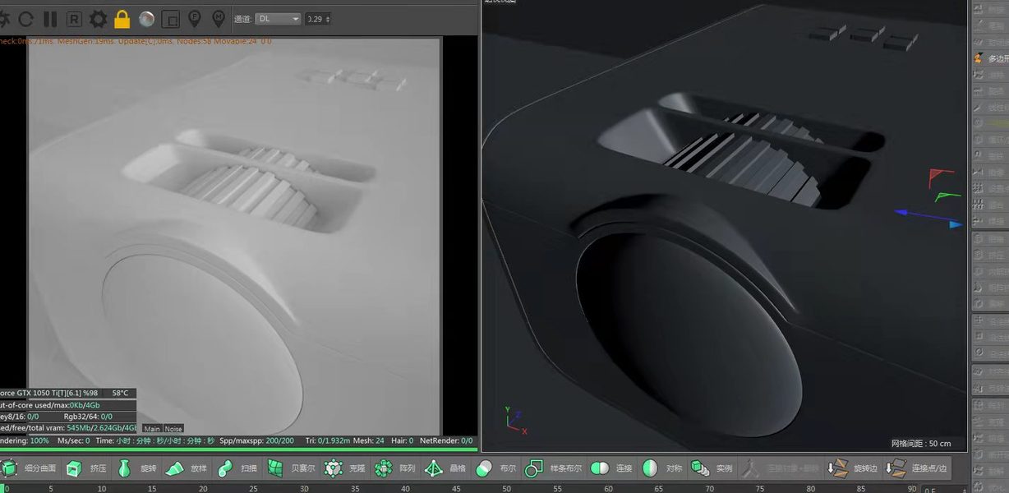Open Octane settings gear icon
Screen dimensions: 1009x493
coord(99,19)
